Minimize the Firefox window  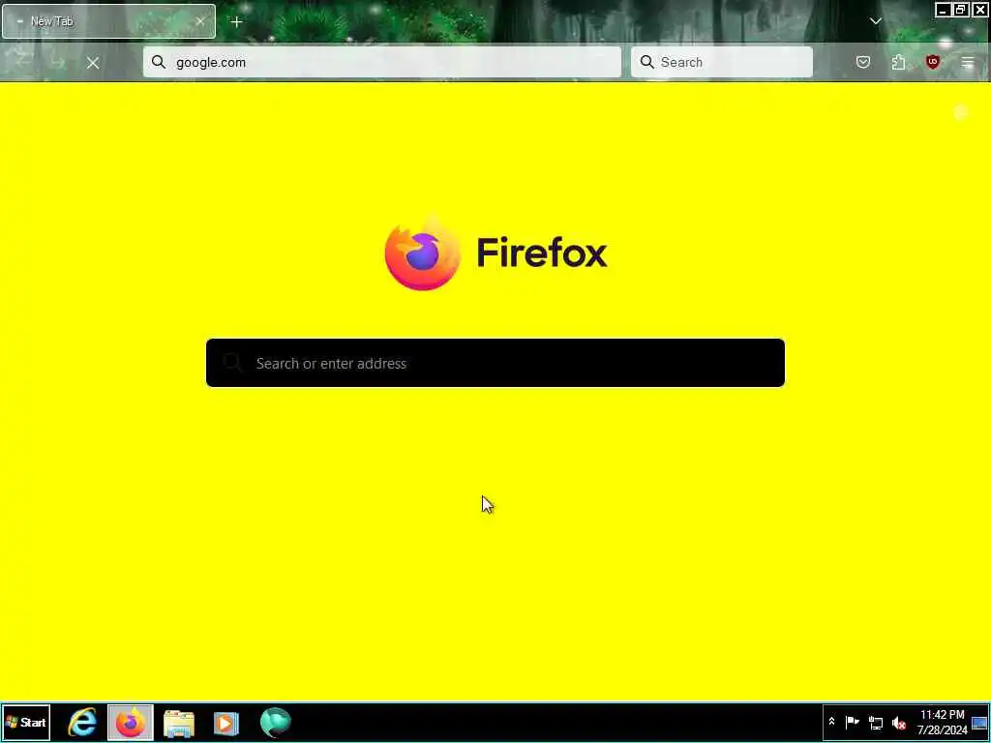click(x=943, y=10)
